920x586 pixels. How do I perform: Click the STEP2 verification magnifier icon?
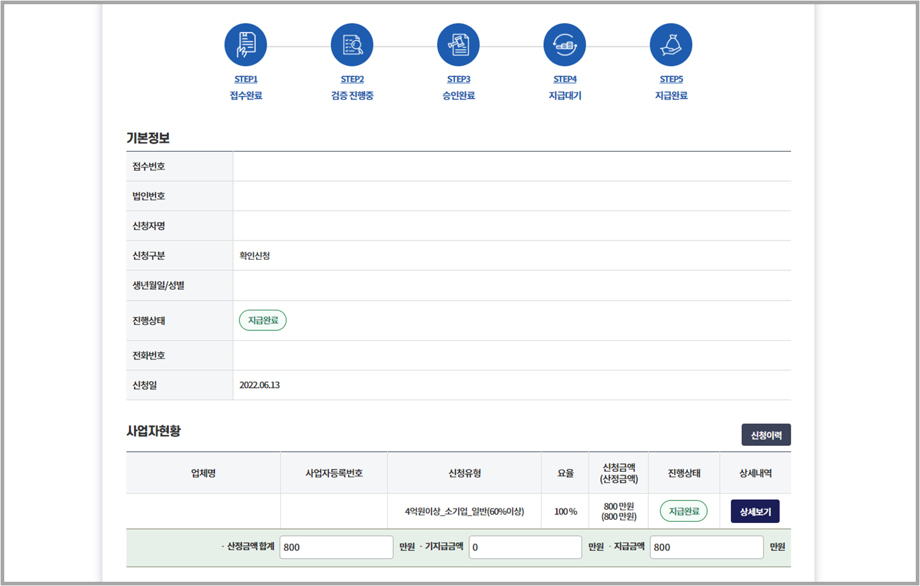(x=352, y=45)
